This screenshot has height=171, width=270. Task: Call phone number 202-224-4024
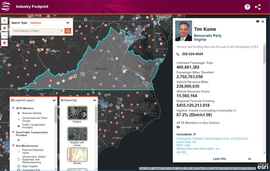click(192, 54)
